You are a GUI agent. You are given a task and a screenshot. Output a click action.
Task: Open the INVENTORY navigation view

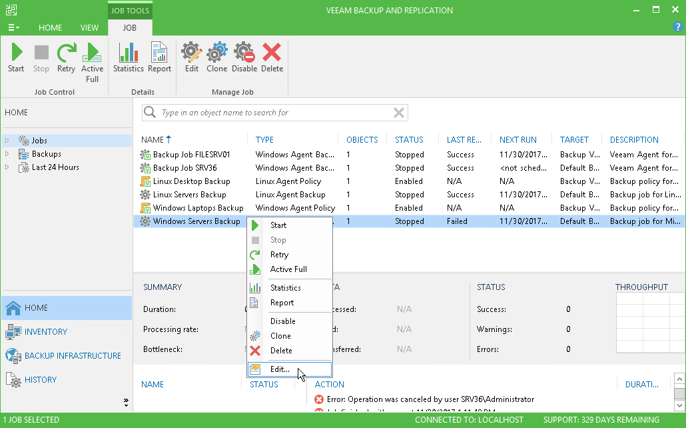[67, 332]
